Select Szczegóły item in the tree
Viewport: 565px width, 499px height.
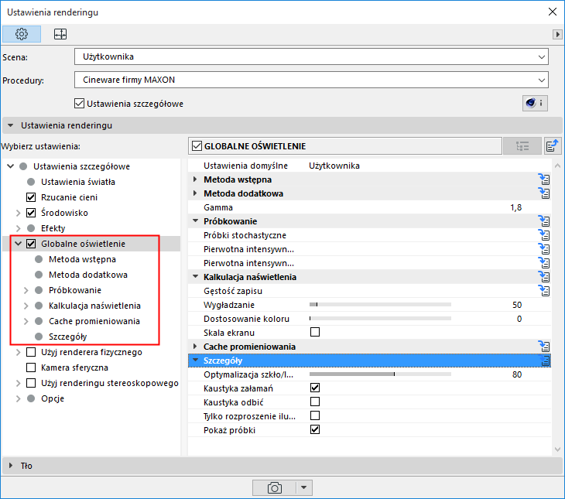coord(68,337)
